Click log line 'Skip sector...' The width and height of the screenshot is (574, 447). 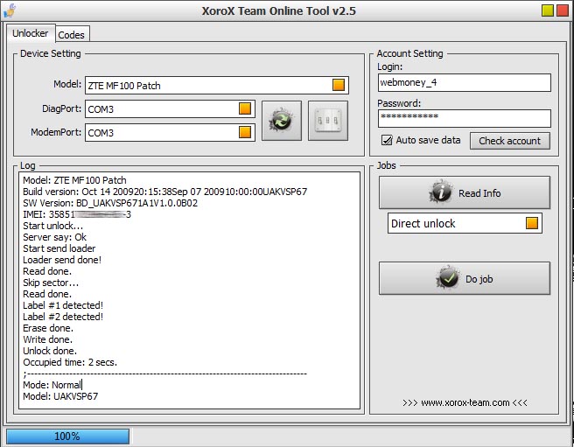(51, 283)
